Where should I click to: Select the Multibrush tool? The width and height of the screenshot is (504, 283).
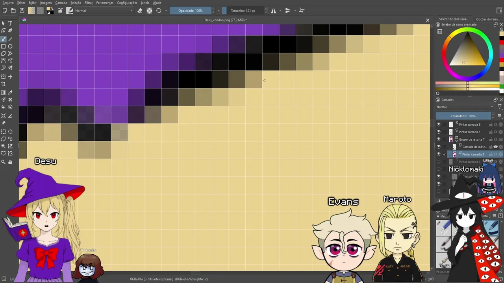pos(10,68)
